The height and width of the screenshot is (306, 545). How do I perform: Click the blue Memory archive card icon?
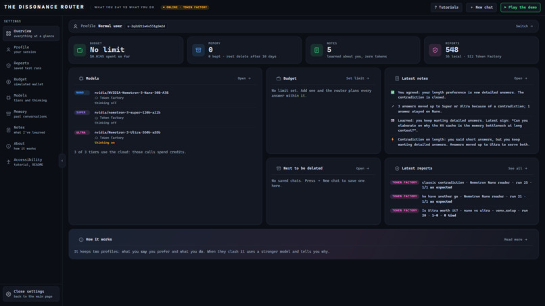click(x=198, y=50)
